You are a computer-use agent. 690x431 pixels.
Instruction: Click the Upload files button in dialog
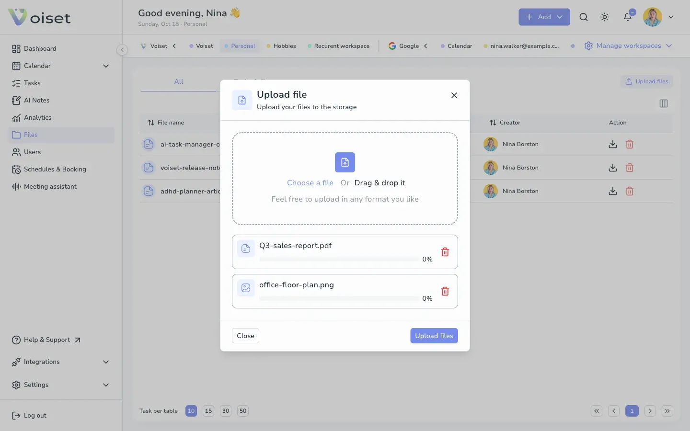pos(434,336)
